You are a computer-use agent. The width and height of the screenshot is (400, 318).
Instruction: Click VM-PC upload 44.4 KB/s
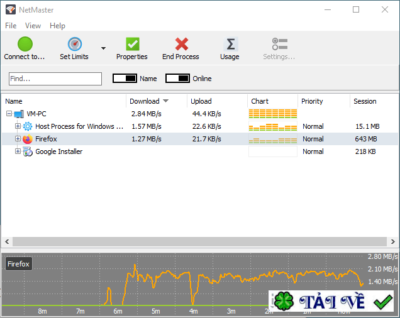click(207, 114)
